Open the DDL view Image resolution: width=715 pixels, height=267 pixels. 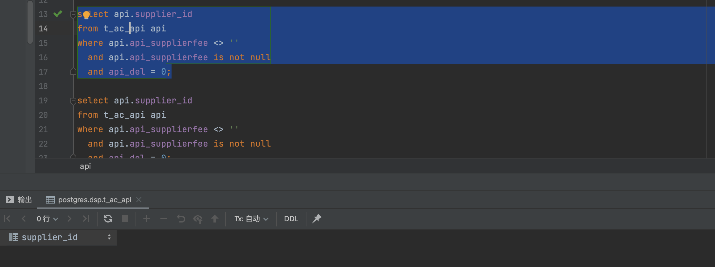click(291, 219)
